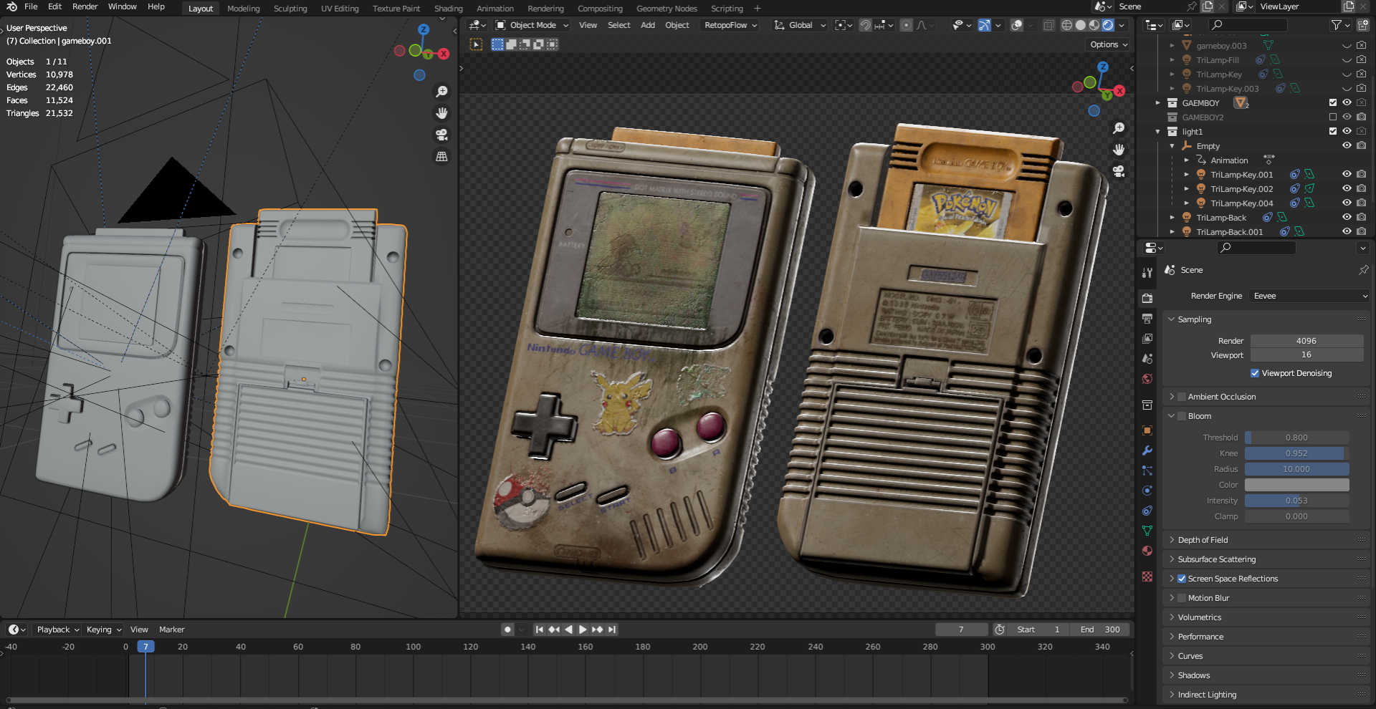Toggle Viewport Denoising checkbox
The width and height of the screenshot is (1376, 709).
(1255, 373)
